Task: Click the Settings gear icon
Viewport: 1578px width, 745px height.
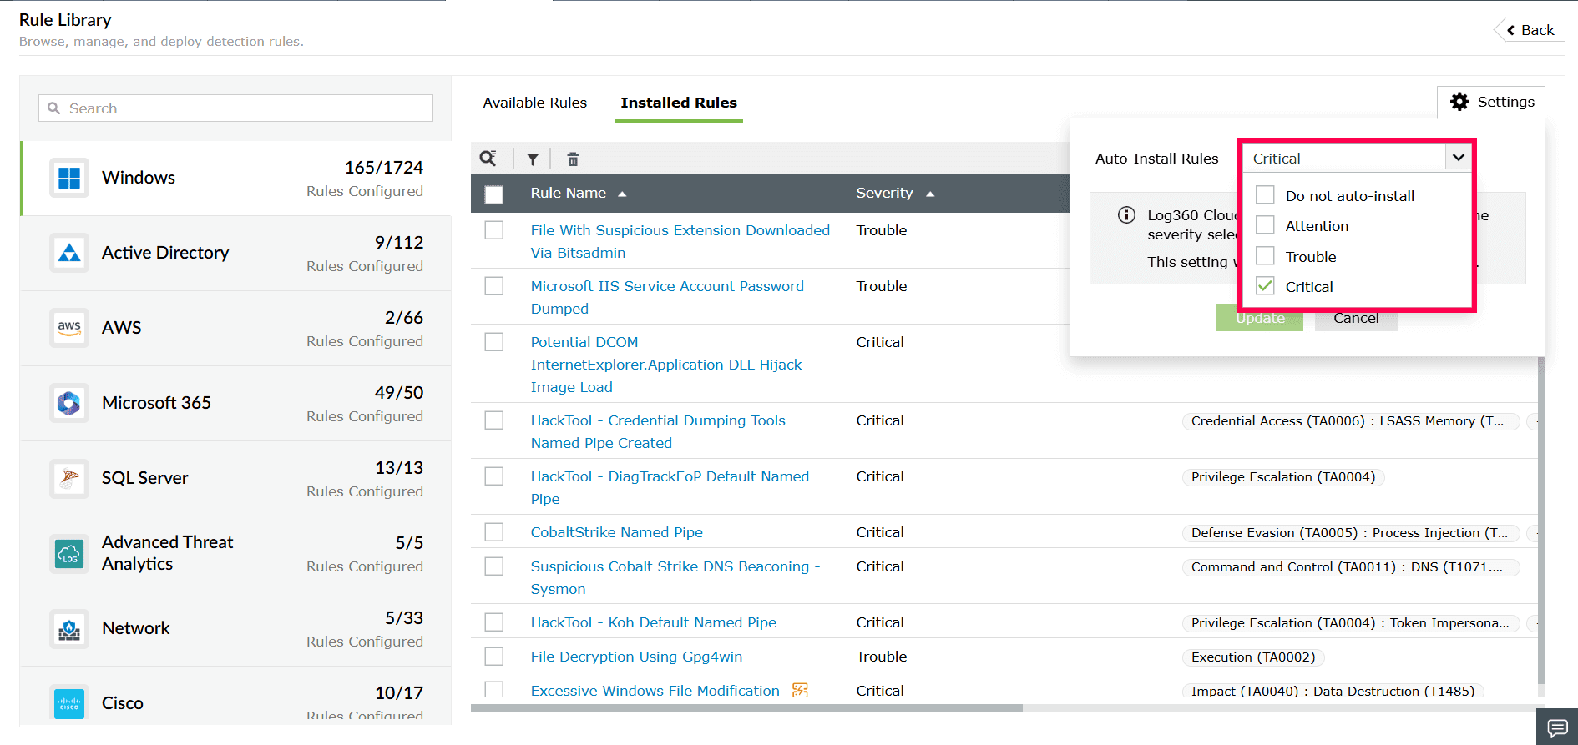Action: [1459, 102]
